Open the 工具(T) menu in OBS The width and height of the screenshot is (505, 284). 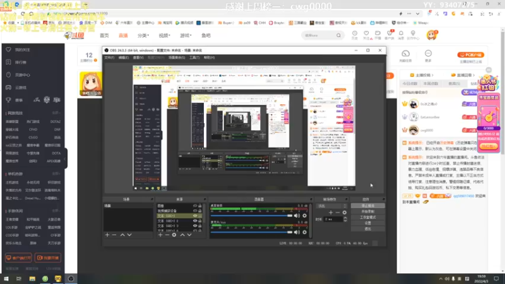(x=194, y=57)
